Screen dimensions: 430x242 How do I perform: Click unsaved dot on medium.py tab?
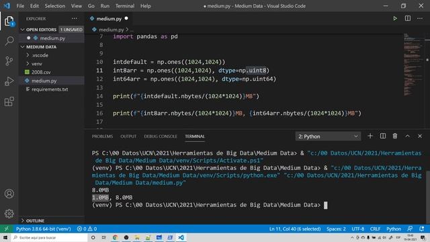point(126,18)
